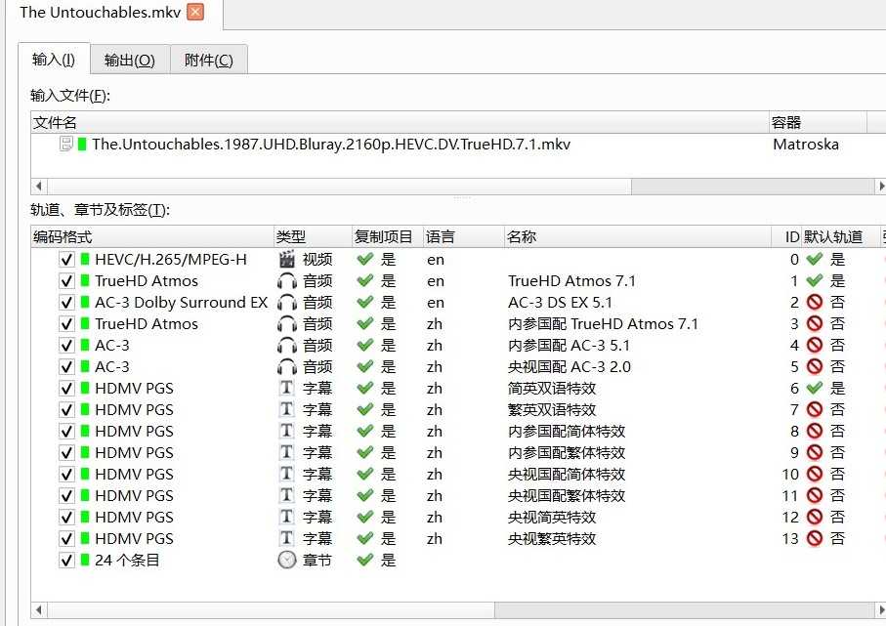Click red no-default icon for track ID 2
Screen dimensions: 886x626
pos(815,303)
